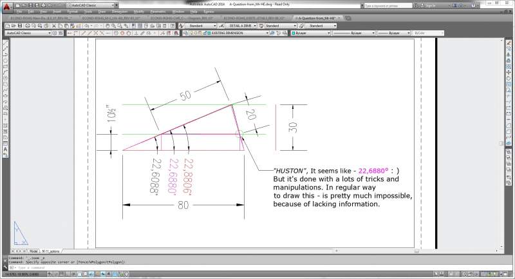Viewport: 515px width, 279px height.
Task: Click Copy clip icon in Standard toolbar
Action: point(60,26)
